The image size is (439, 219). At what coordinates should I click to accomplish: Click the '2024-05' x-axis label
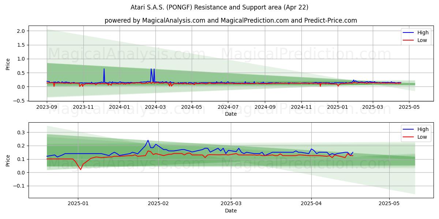pyautogui.click(x=192, y=108)
